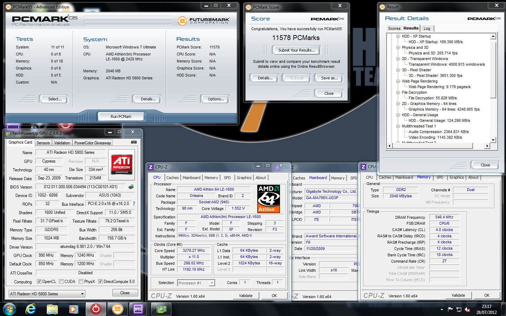Click the AMD Athlon 64 logo in CPU-Z
The width and height of the screenshot is (506, 316).
pyautogui.click(x=269, y=199)
